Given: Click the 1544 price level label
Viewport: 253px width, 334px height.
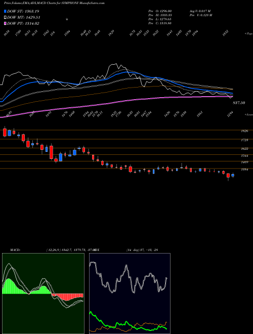Looking at the screenshot, I should [x=244, y=156].
